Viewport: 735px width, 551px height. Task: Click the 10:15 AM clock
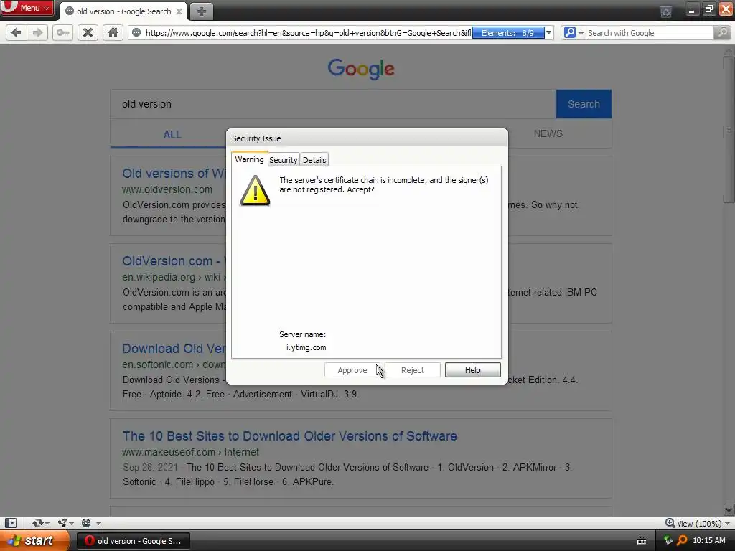point(708,541)
